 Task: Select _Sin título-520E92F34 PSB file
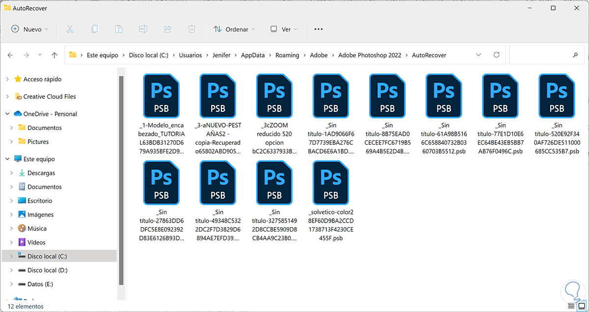coord(557,114)
